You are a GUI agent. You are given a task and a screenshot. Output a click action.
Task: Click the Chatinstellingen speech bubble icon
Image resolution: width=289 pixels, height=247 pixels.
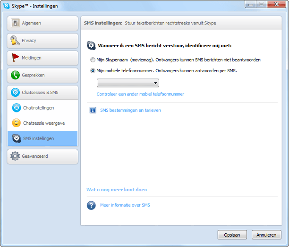[x=17, y=108]
